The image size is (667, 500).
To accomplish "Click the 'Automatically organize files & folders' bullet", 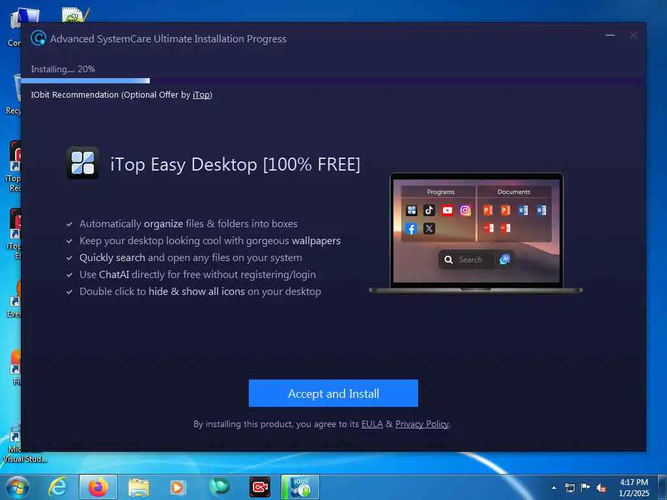I will coord(188,224).
